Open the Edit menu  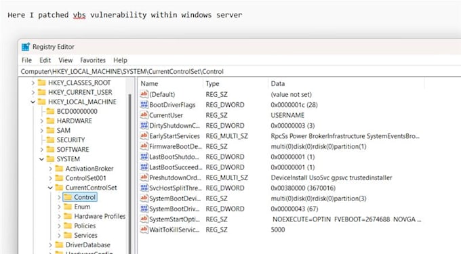point(45,60)
